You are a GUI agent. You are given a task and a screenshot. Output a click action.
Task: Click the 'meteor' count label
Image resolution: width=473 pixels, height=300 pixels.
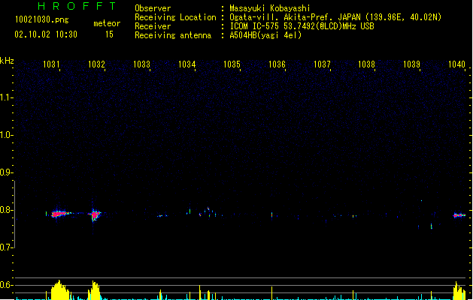(107, 23)
